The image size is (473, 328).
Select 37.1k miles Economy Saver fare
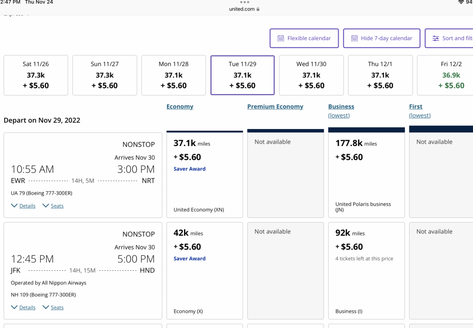pos(205,175)
